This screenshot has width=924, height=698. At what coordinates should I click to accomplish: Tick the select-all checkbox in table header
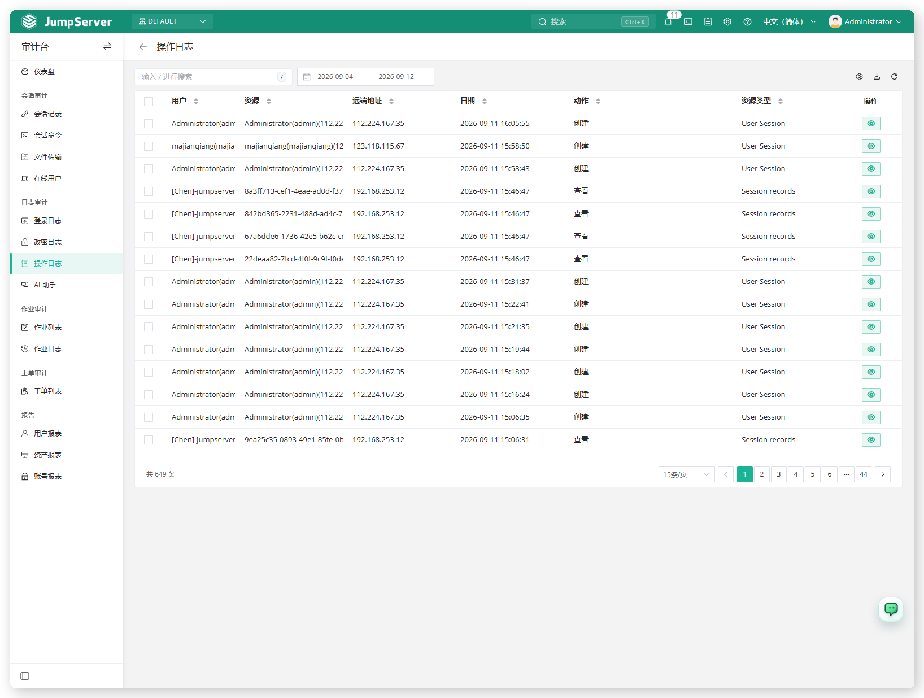pos(149,102)
